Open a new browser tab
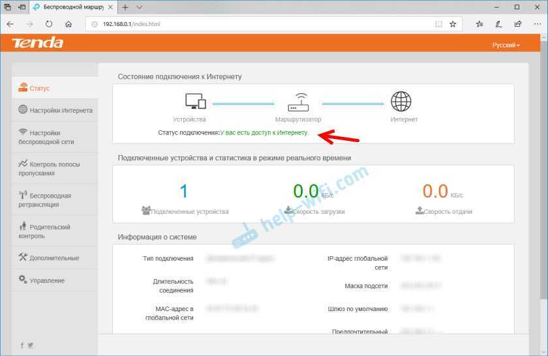548x356 pixels. (x=125, y=7)
